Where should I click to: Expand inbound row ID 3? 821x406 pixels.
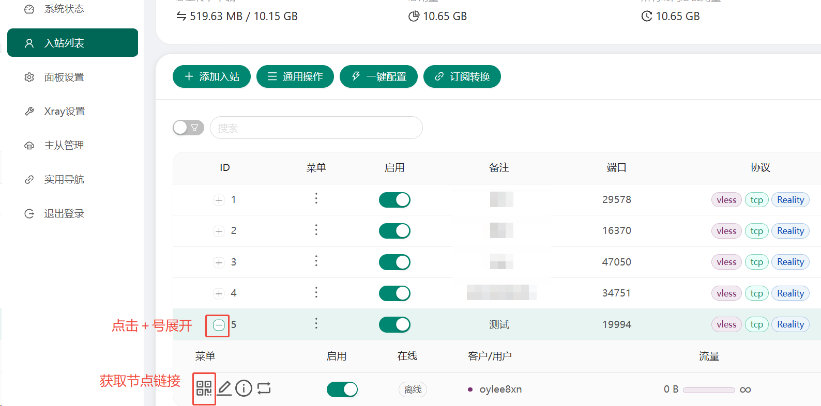pos(219,262)
